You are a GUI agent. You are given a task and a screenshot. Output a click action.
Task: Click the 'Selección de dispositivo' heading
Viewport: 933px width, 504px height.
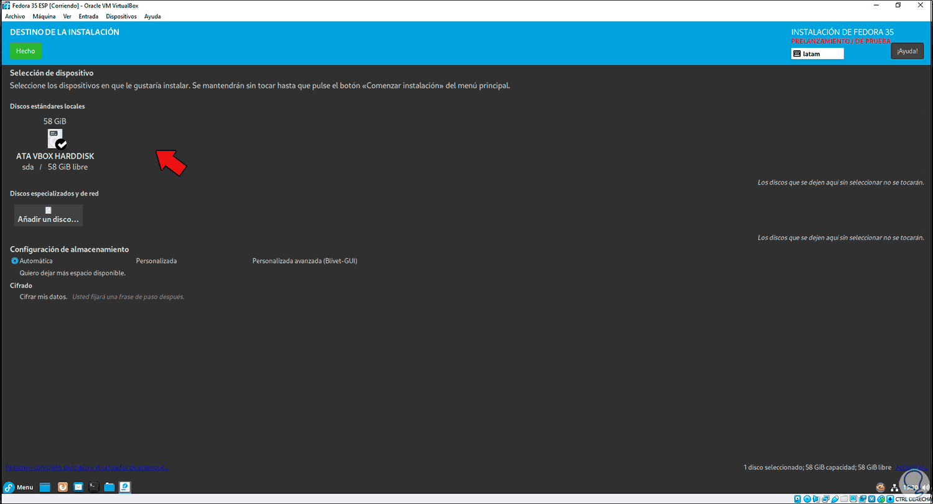tap(52, 73)
